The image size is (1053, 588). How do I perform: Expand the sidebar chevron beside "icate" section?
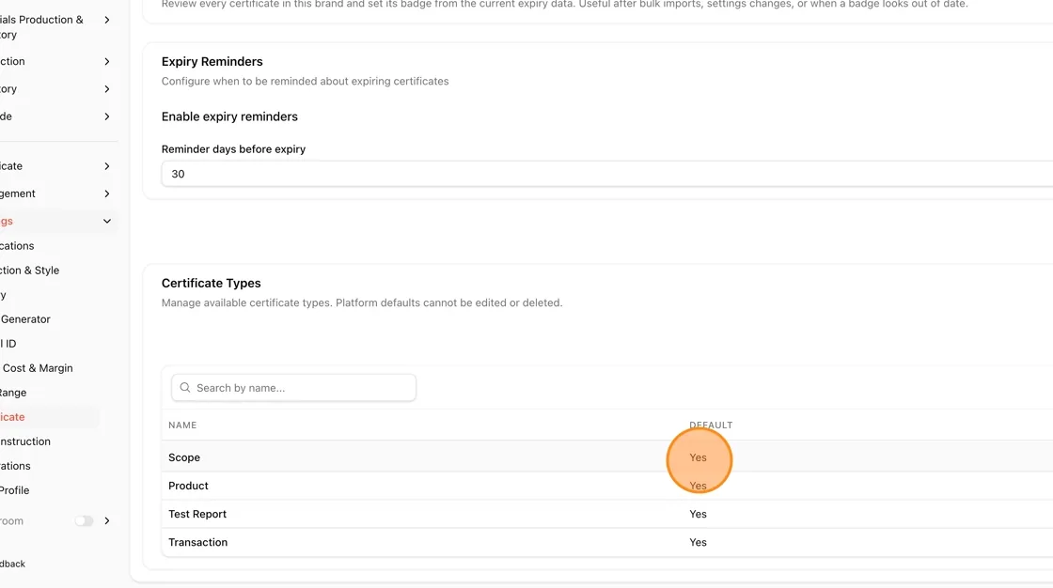point(107,166)
